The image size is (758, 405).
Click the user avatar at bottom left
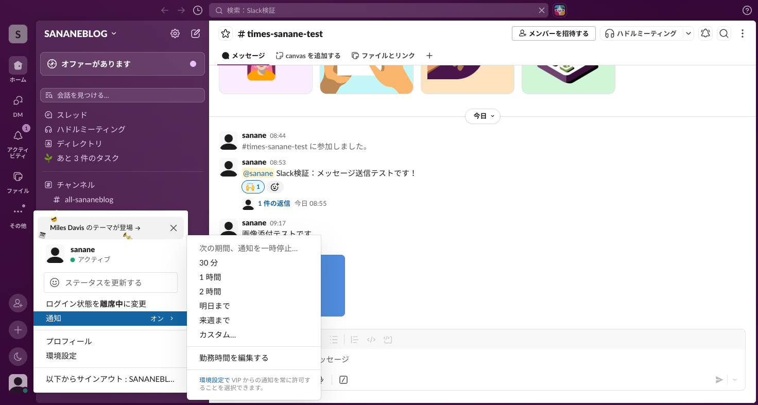(x=18, y=383)
